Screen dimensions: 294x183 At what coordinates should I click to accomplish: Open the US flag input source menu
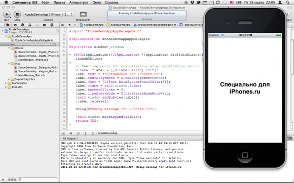click(x=232, y=3)
